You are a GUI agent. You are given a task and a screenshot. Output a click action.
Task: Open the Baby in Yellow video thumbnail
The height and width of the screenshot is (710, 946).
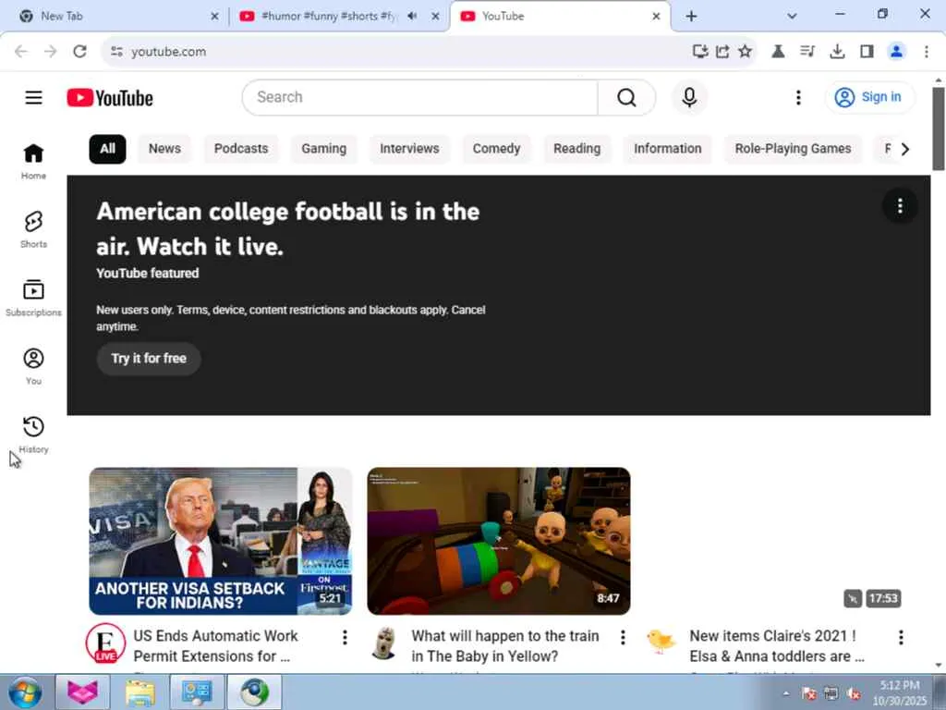[x=499, y=541]
